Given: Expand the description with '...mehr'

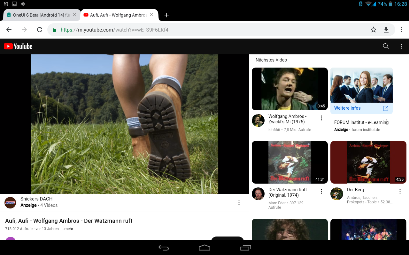Looking at the screenshot, I should (67, 229).
